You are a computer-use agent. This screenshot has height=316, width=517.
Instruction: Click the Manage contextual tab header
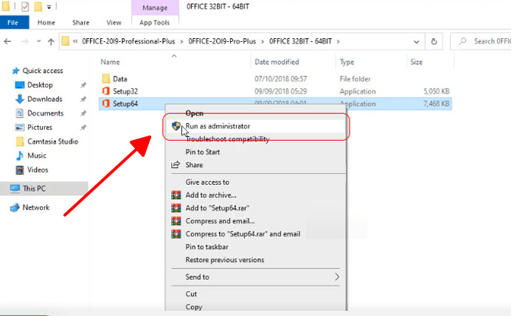pyautogui.click(x=155, y=7)
